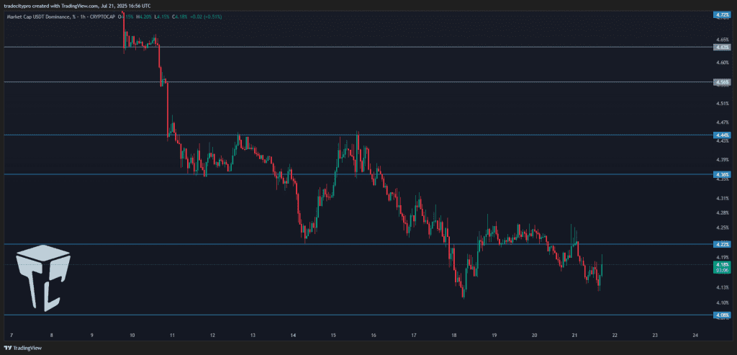Click the 4.25% tick on price axis
The width and height of the screenshot is (737, 355).
721,227
